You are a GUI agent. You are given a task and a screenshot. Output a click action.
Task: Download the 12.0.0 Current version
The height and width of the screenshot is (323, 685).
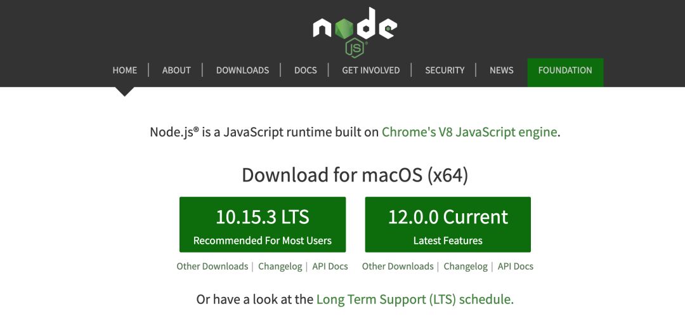click(448, 224)
